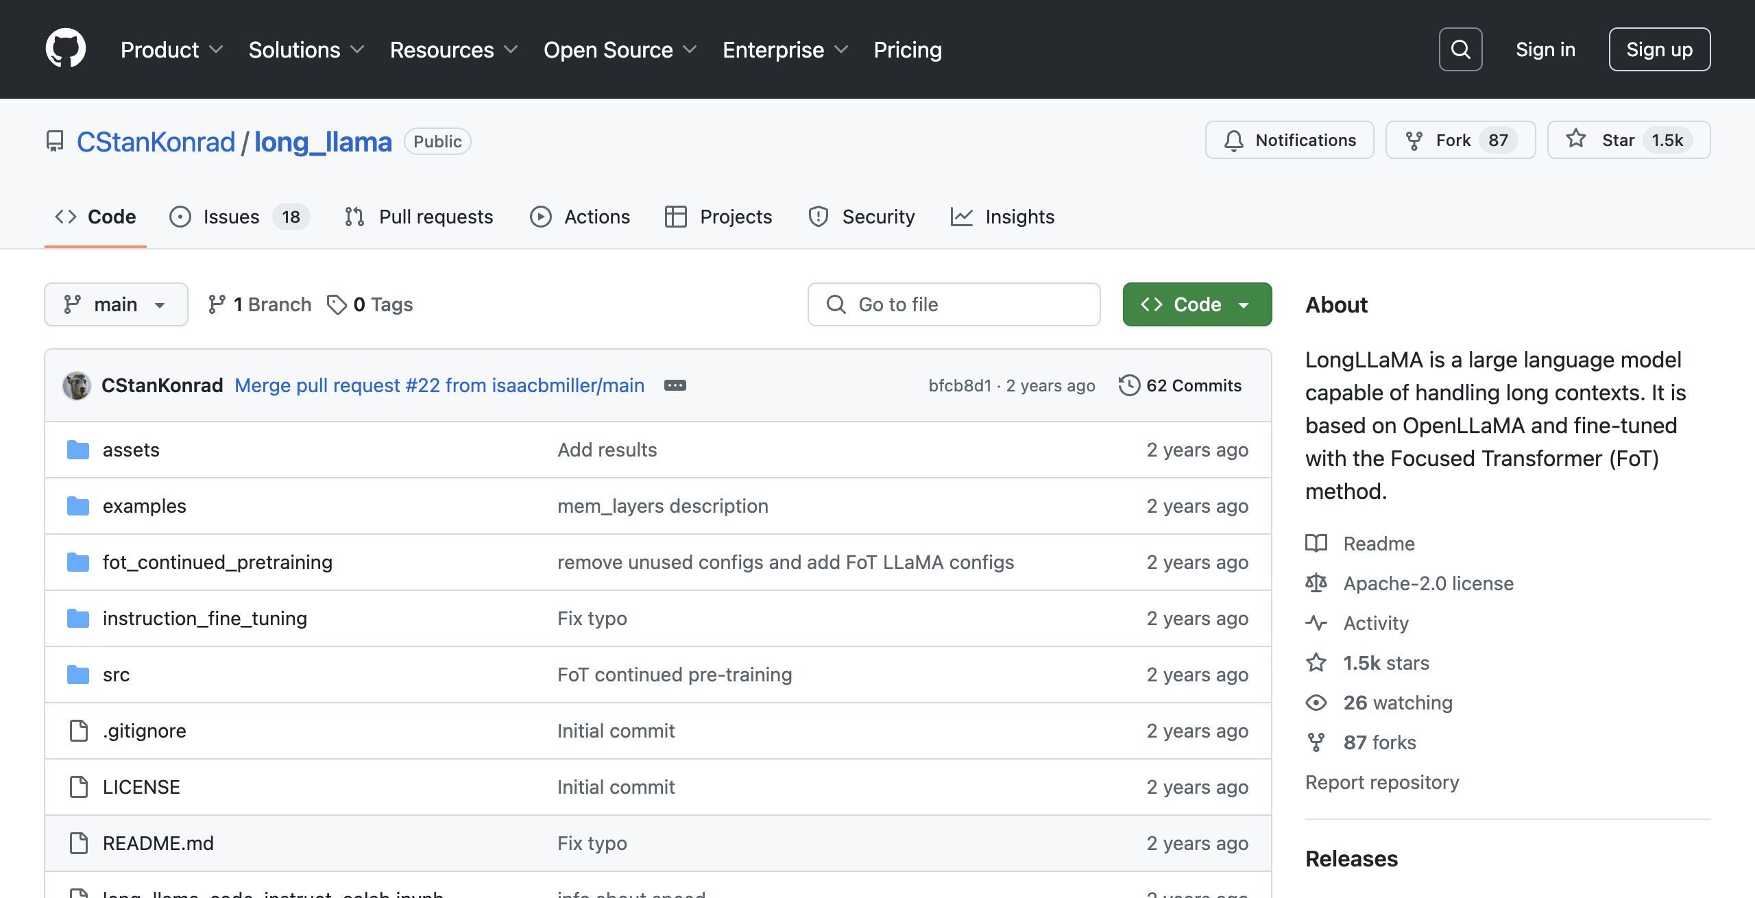Open the assets folder
Viewport: 1755px width, 898px height.
(131, 450)
